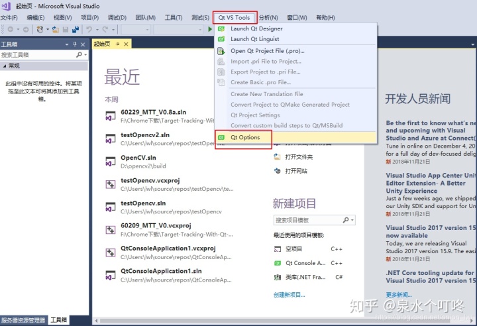Click the solution icon for 60229_MTT_V0.8a.sln
477x326 pixels.
(111, 116)
